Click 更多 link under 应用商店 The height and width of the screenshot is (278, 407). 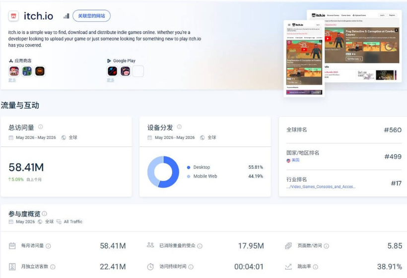click(12, 80)
